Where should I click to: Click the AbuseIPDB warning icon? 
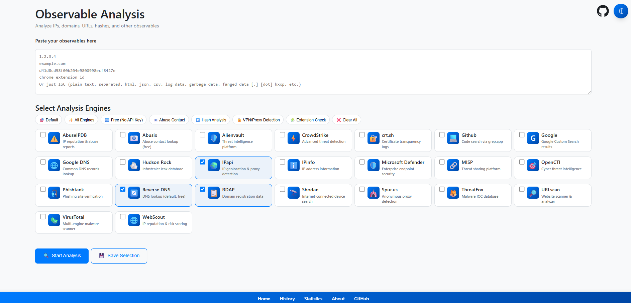click(x=54, y=138)
